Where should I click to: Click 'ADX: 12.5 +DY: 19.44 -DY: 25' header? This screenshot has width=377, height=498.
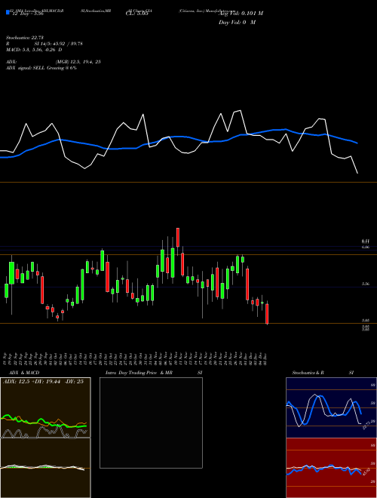[x=43, y=382]
